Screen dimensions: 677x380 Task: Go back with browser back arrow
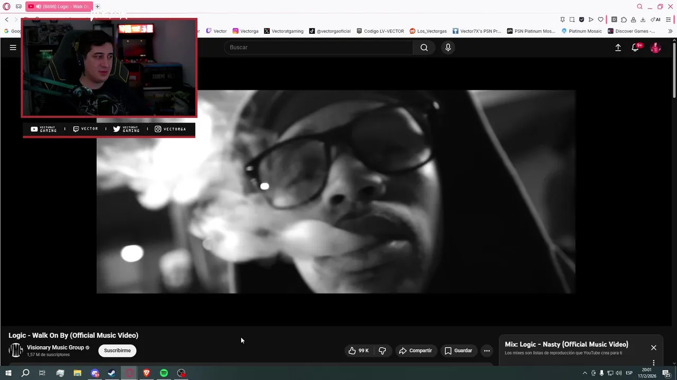click(x=6, y=20)
